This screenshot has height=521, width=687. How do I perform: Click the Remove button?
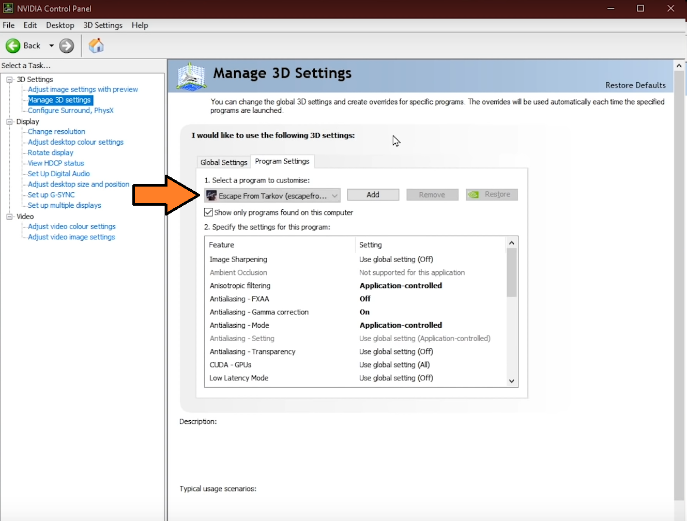pos(432,195)
